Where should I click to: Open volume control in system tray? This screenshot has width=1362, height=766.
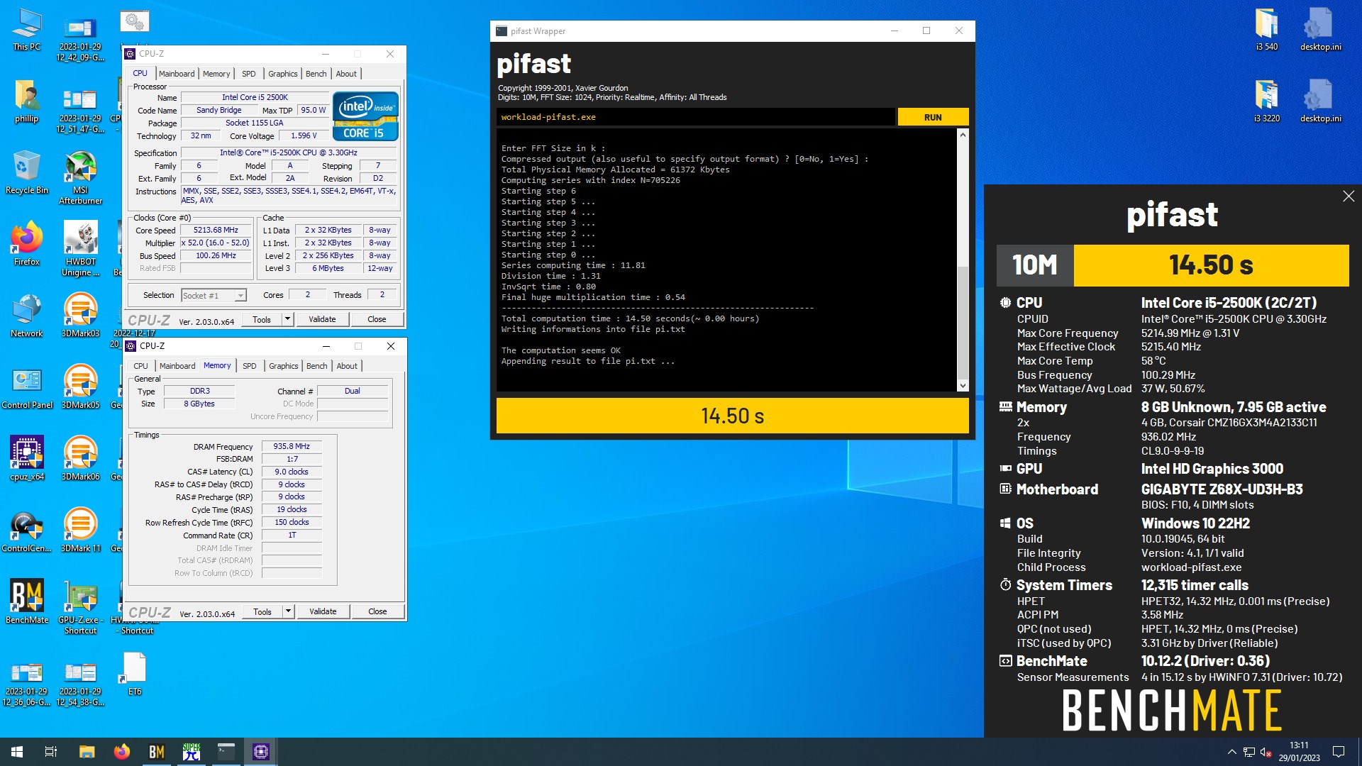pyautogui.click(x=1266, y=752)
